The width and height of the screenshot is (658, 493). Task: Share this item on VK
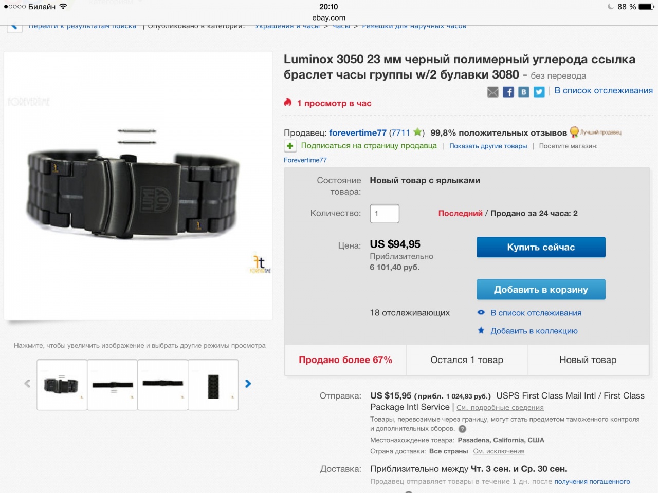click(523, 92)
